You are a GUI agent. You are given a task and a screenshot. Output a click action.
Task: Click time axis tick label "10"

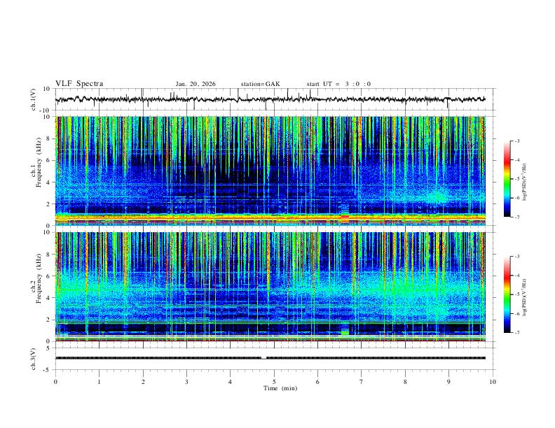click(493, 382)
